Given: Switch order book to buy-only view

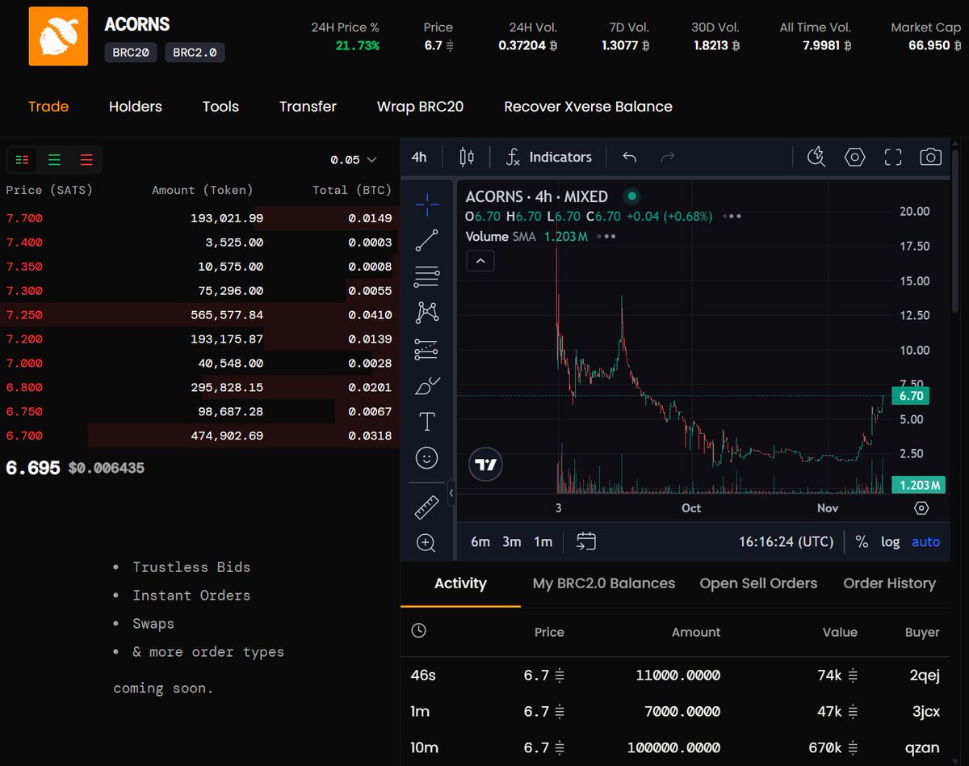Looking at the screenshot, I should tap(54, 159).
